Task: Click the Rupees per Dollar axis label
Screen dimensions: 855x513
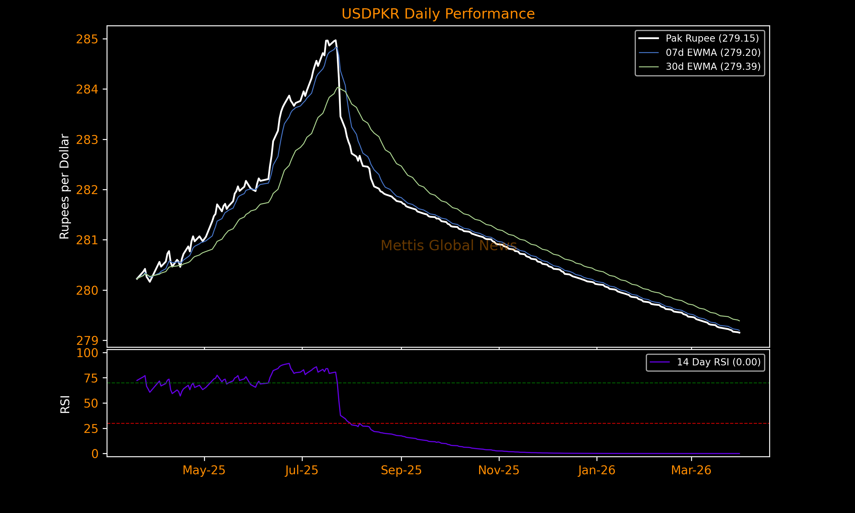Action: (65, 186)
